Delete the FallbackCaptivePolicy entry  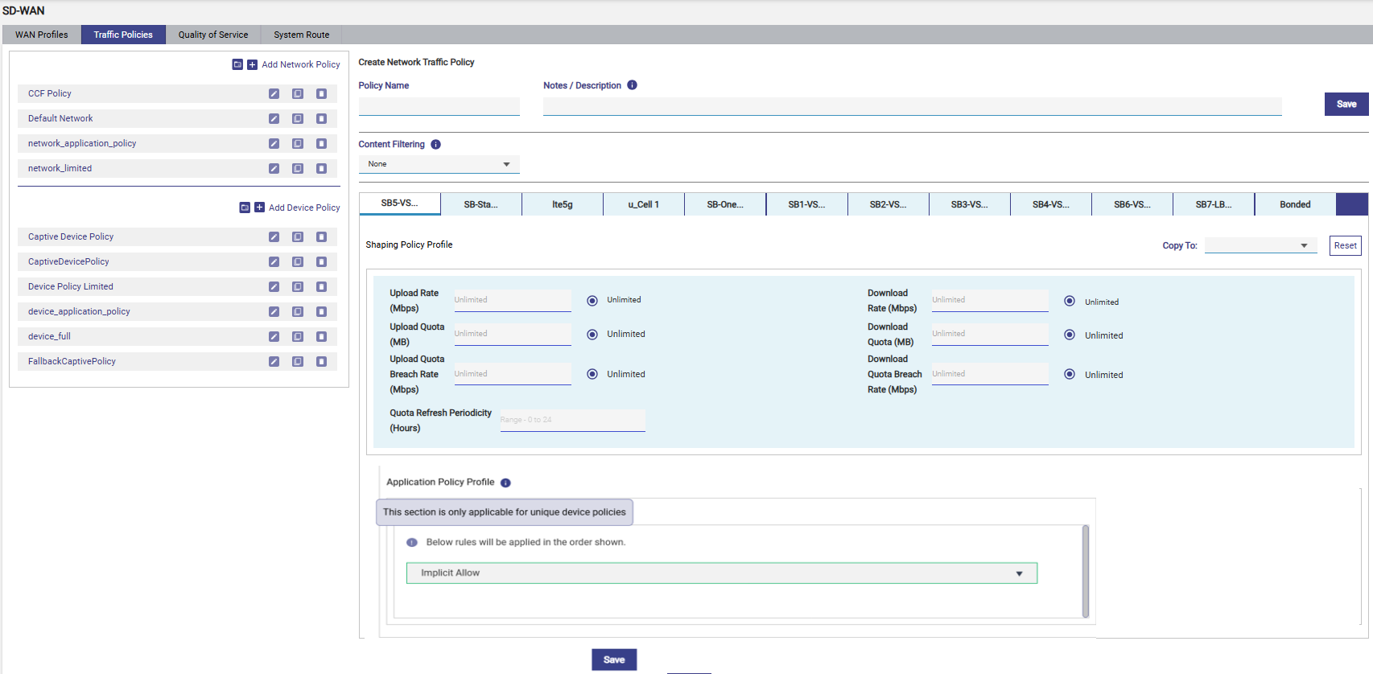click(x=321, y=362)
